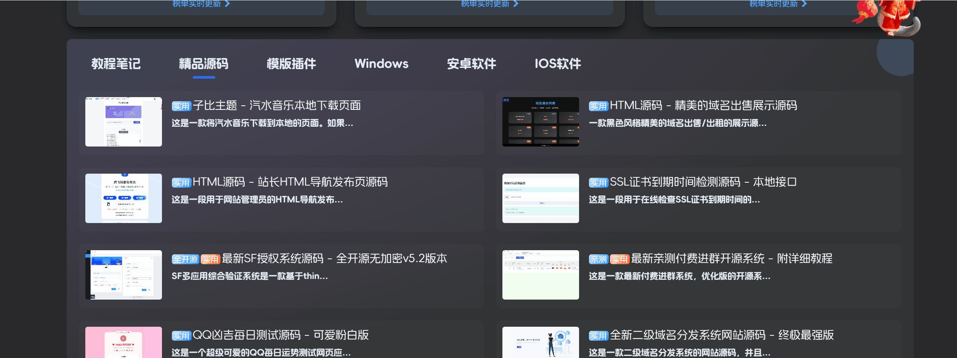Click the orange 实用 tag on 付费进群开源系统
This screenshot has height=358, width=957.
tap(619, 259)
